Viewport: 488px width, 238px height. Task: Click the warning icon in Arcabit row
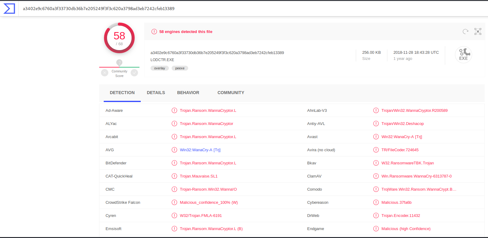tap(174, 137)
